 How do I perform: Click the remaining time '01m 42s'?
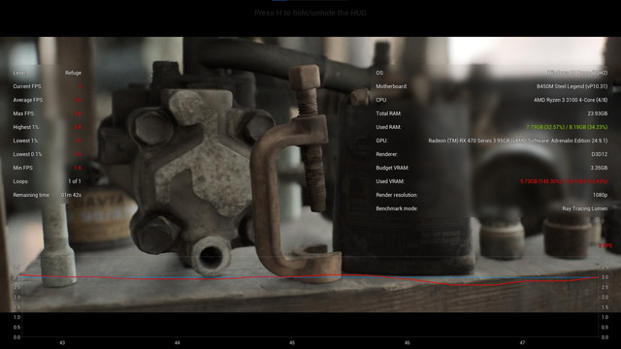(x=71, y=195)
